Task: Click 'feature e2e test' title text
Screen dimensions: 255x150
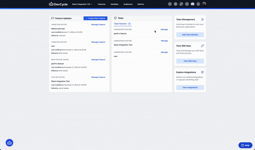Action: (x=58, y=29)
